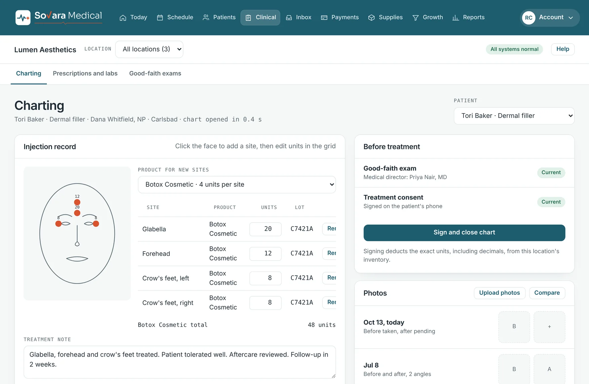This screenshot has width=589, height=384.
Task: Switch to the Charting tab
Action: 29,74
